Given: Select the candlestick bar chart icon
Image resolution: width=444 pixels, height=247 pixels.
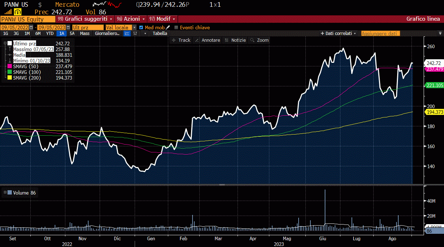Looking at the screenshot, I should coord(135,34).
